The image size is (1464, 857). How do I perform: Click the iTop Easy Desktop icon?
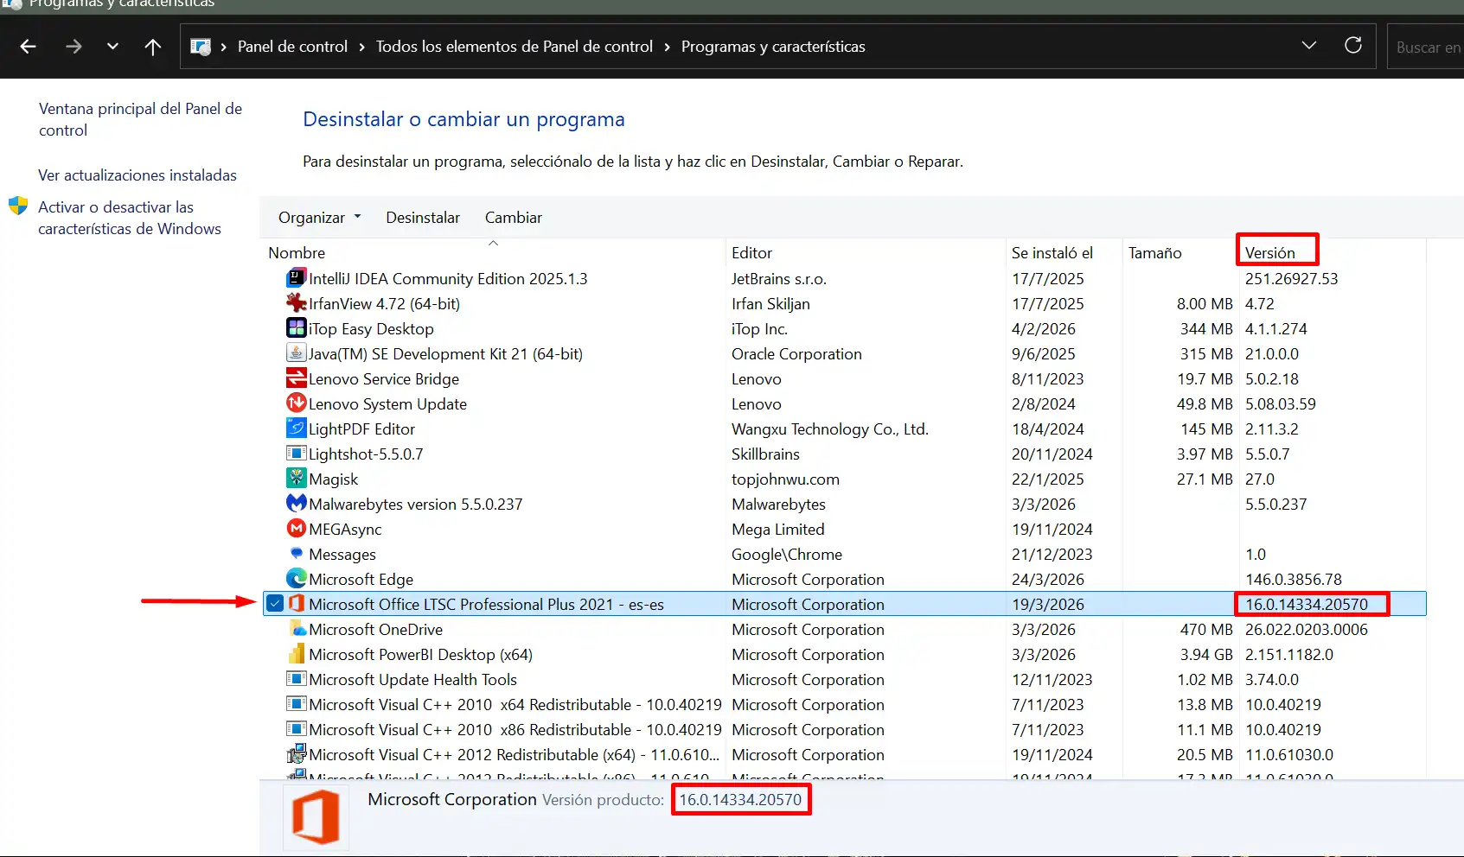coord(297,328)
